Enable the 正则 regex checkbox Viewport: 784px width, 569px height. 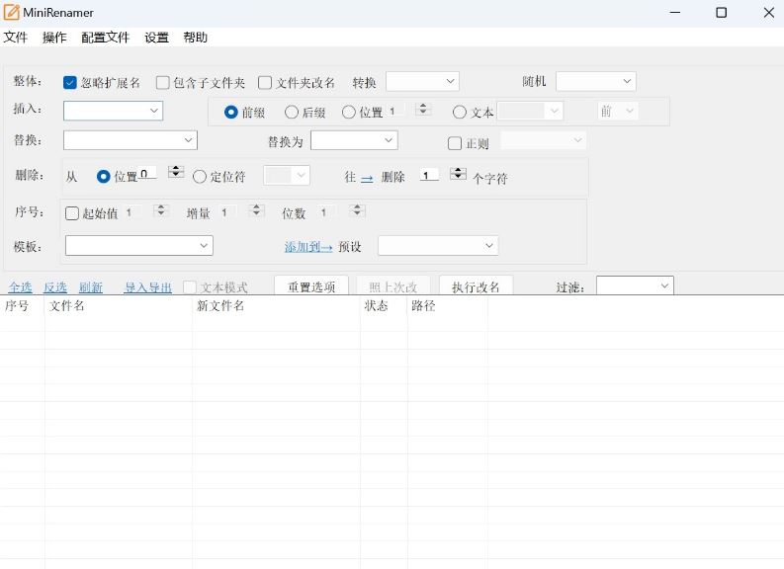(x=455, y=143)
